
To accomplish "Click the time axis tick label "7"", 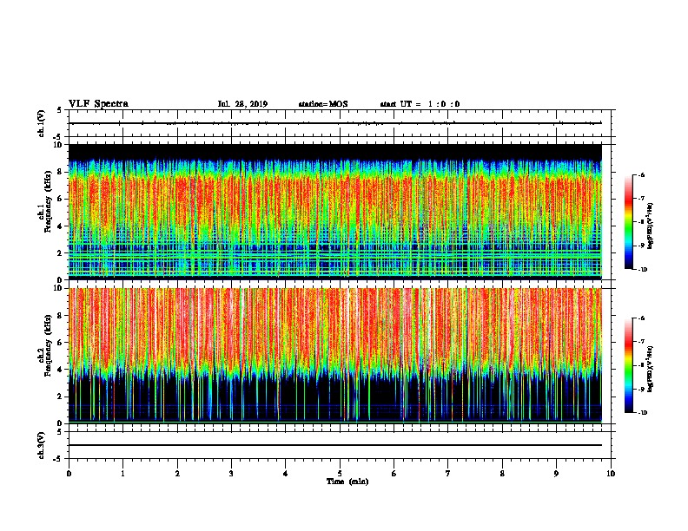I will click(x=448, y=474).
